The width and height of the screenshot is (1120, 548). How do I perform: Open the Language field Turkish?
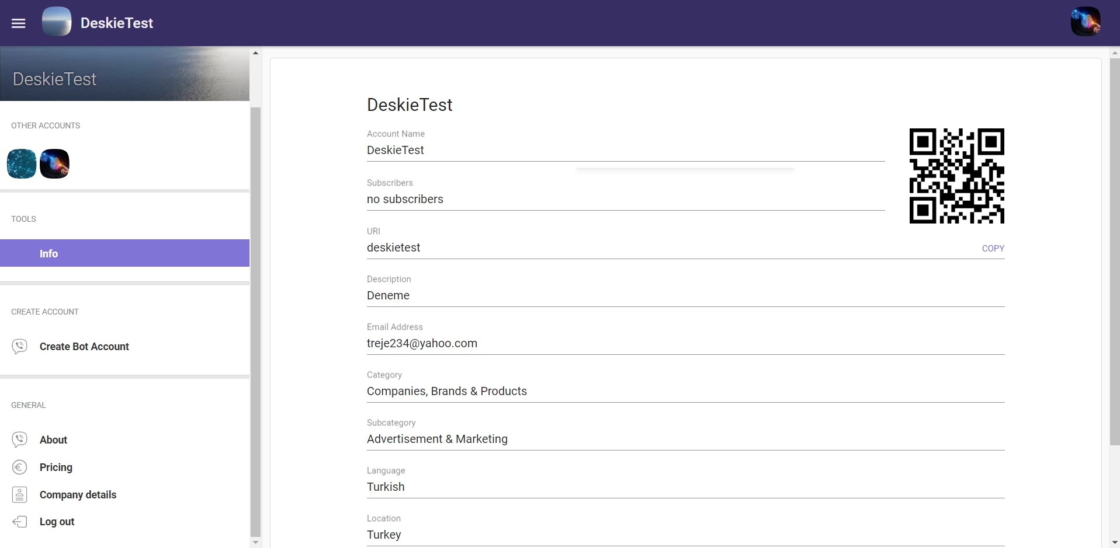click(x=685, y=487)
